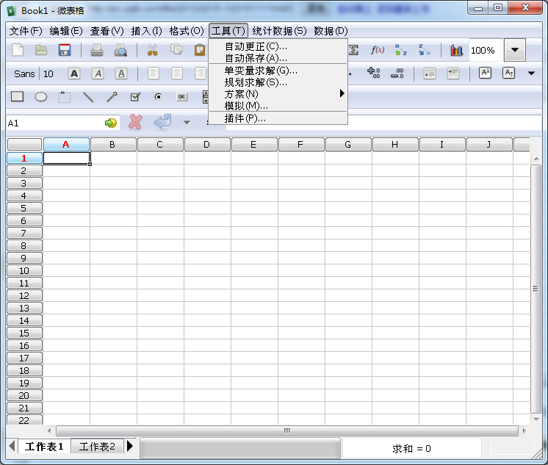
Task: Select the ellipse drawing tool
Action: tap(41, 97)
